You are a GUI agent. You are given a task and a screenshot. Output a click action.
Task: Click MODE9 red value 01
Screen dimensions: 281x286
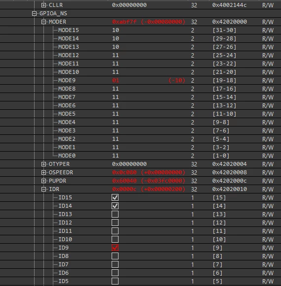coord(116,80)
